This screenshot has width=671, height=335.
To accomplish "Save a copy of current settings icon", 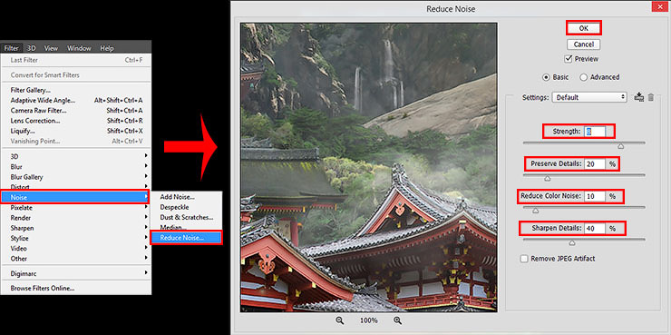I will tap(639, 97).
